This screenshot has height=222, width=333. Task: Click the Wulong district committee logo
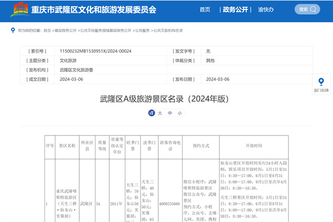[x=19, y=9]
